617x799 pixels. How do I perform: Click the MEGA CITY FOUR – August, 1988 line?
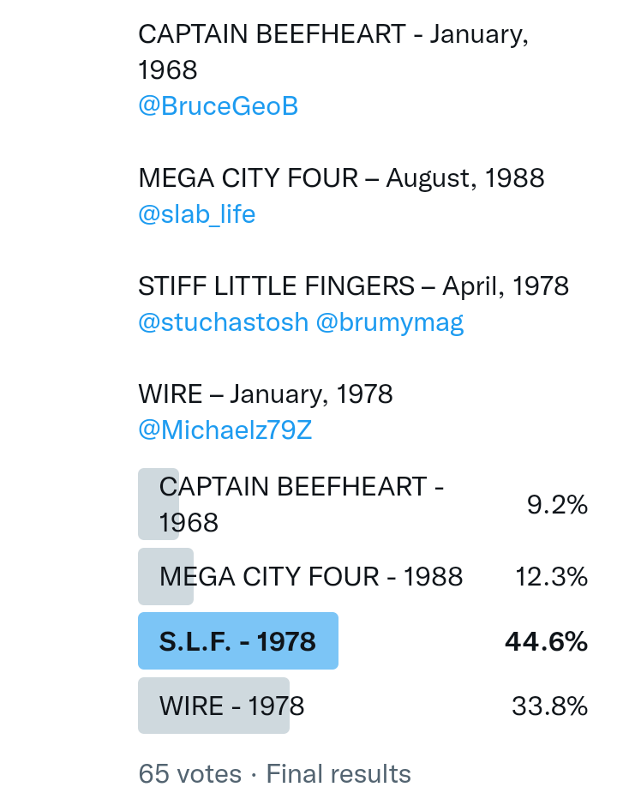coord(341,178)
